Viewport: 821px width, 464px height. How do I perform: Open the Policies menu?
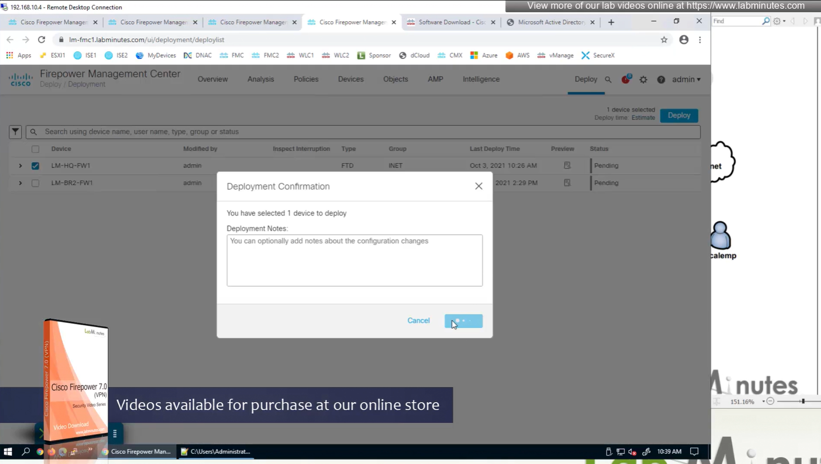point(306,79)
